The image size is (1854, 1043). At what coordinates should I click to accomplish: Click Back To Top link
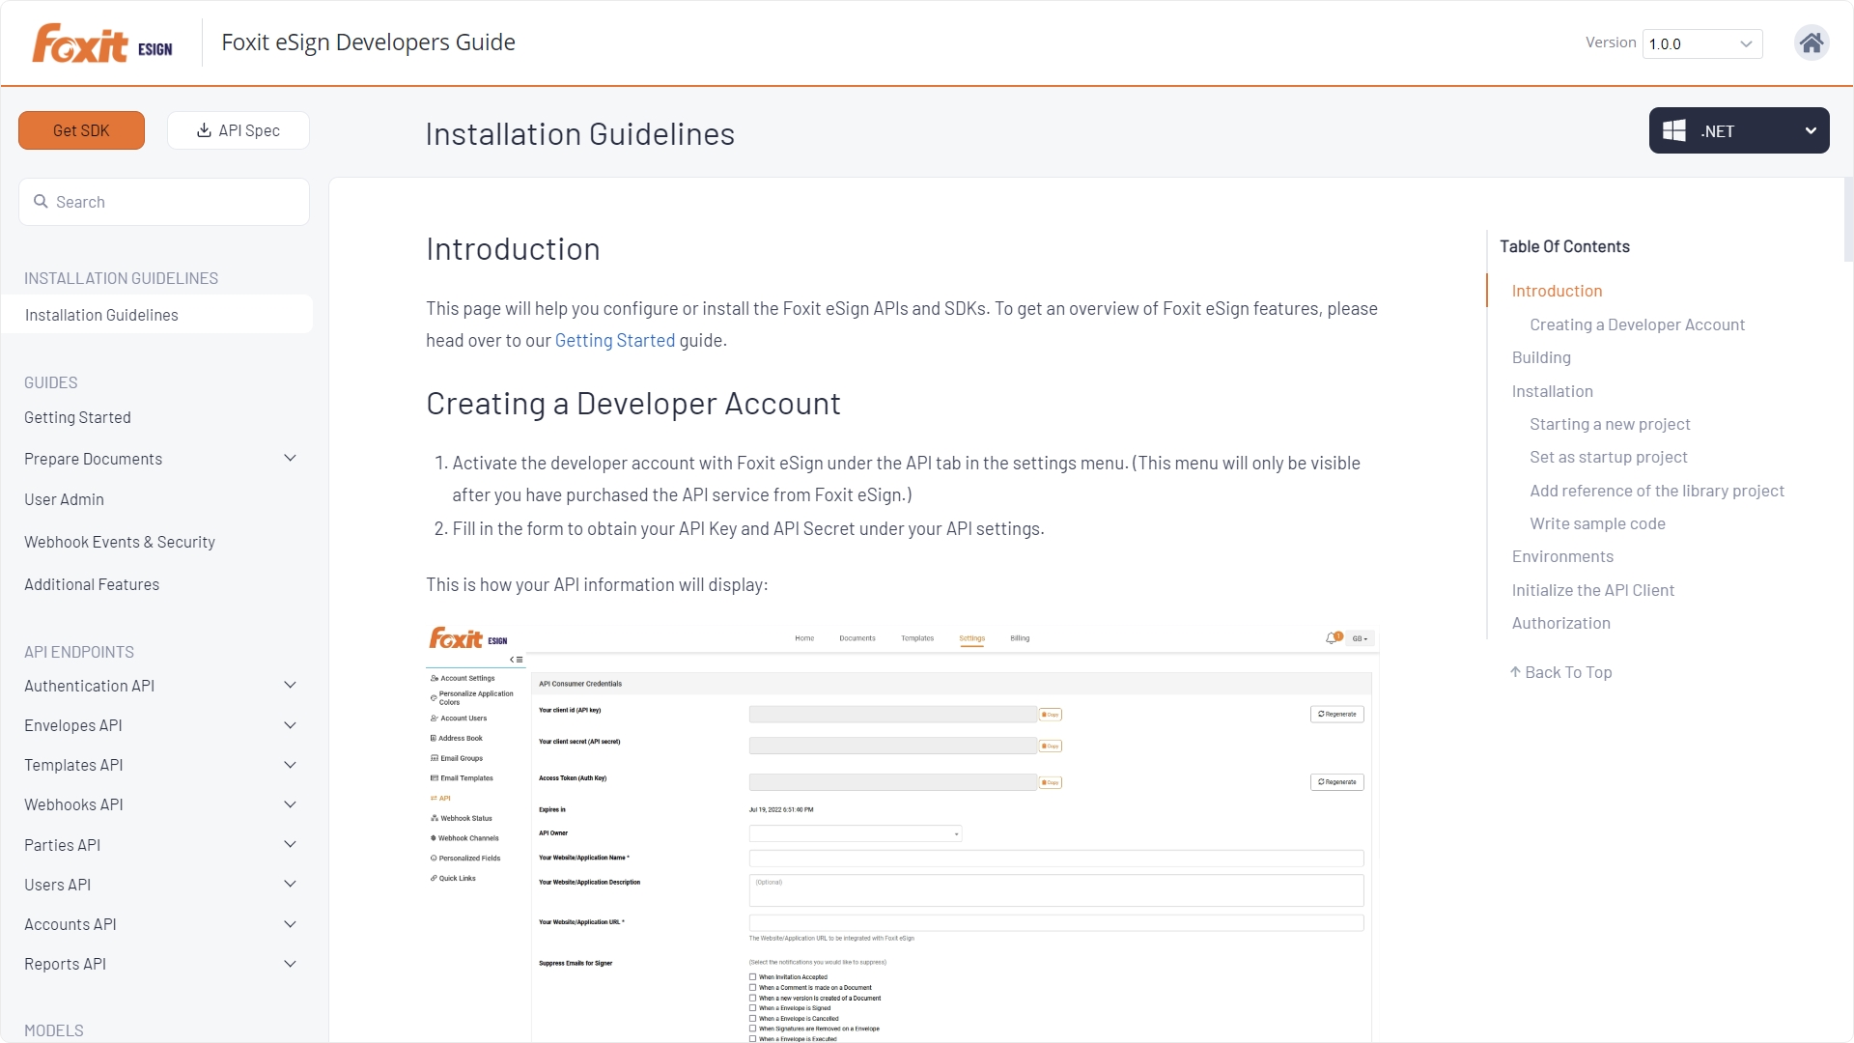(x=1560, y=672)
